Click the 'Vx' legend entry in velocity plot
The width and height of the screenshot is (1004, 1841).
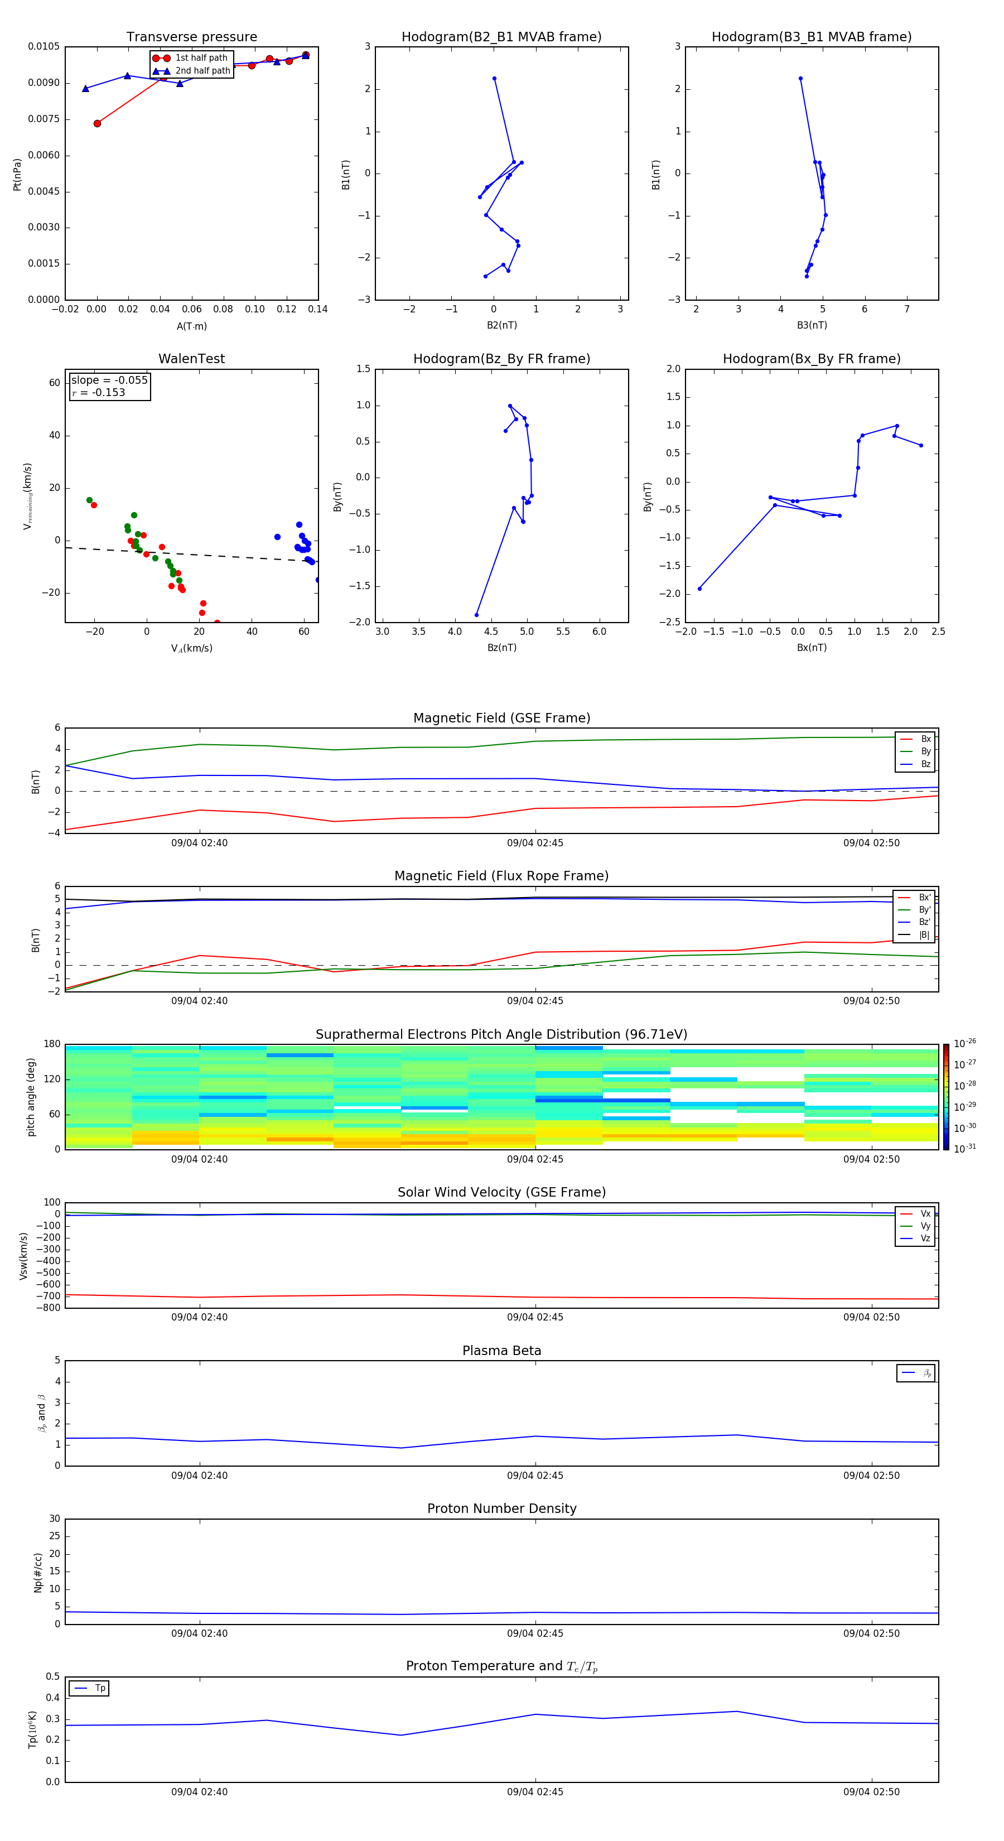click(x=915, y=1213)
